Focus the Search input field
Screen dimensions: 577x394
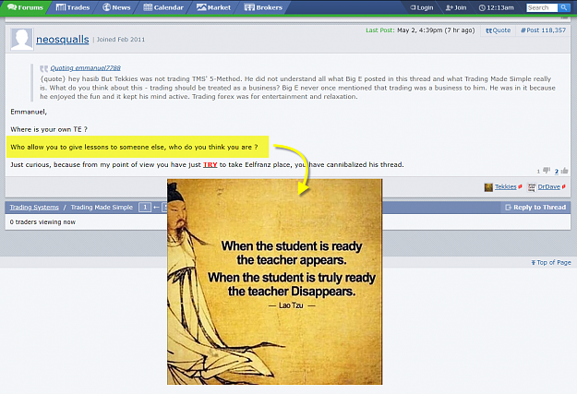pos(542,7)
